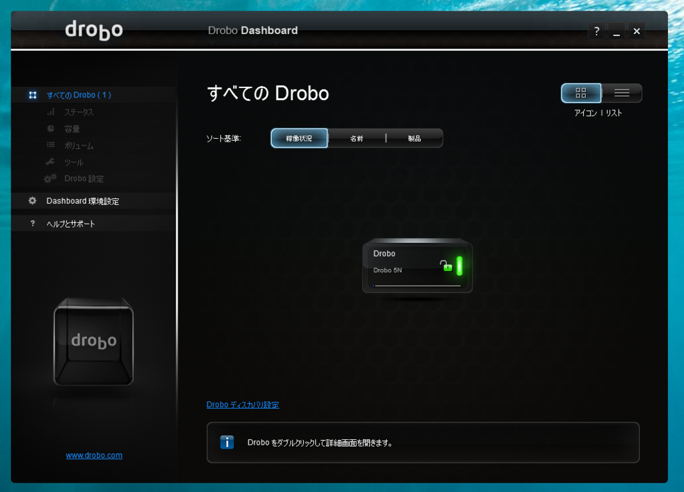Click the blue info icon

tap(227, 443)
